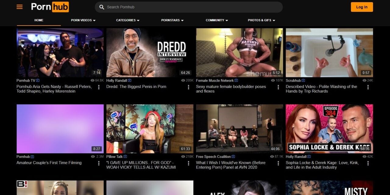Open the hamburger menu icon

pyautogui.click(x=19, y=7)
